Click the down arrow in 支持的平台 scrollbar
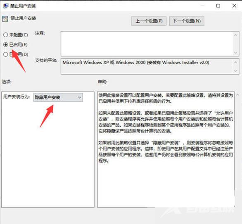The image size is (242, 224). (235, 71)
